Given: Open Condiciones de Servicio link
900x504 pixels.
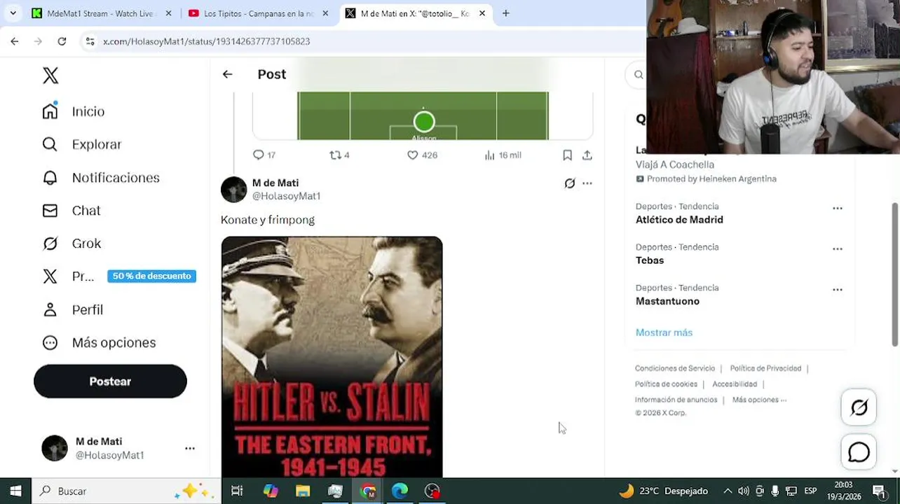Looking at the screenshot, I should (x=675, y=368).
